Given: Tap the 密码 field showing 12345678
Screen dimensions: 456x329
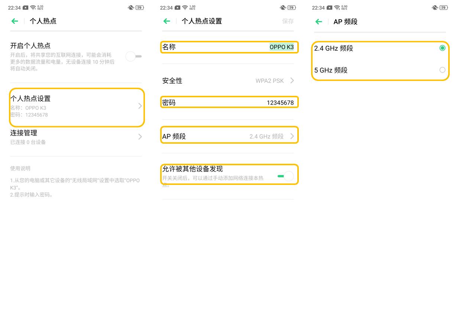Looking at the screenshot, I should pyautogui.click(x=229, y=102).
